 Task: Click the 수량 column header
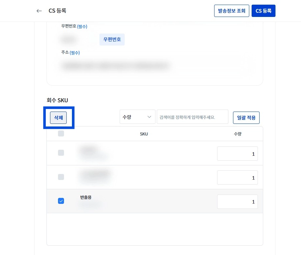[x=237, y=134]
